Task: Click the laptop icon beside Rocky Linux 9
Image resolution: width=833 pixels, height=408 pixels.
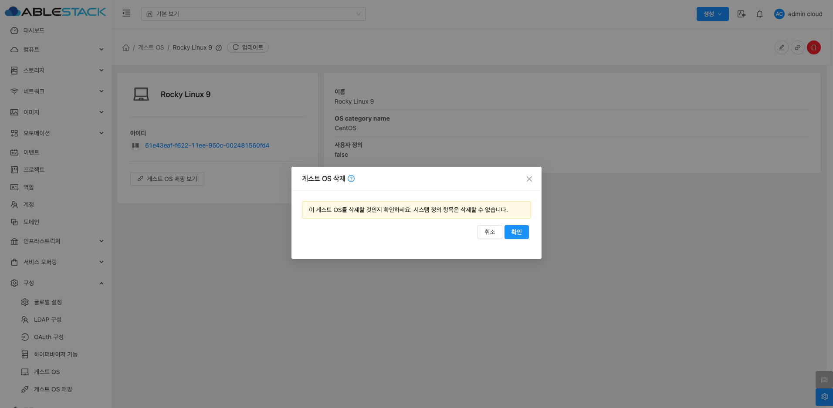Action: coord(141,94)
